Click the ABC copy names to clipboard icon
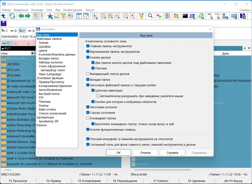The image size is (252, 184). (x=210, y=16)
